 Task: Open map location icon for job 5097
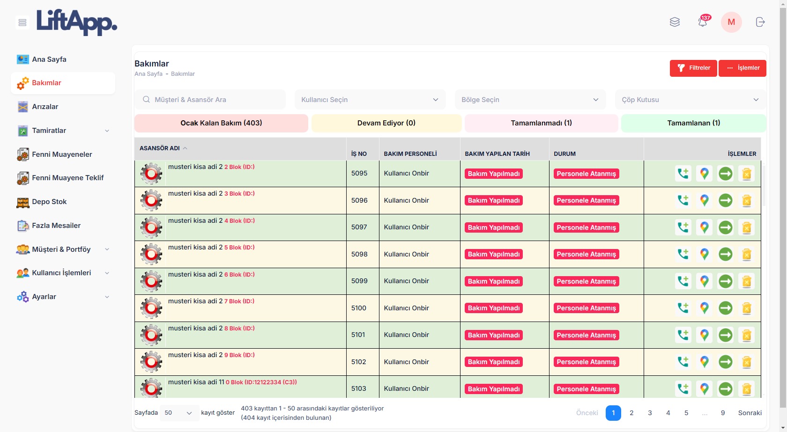coord(704,227)
